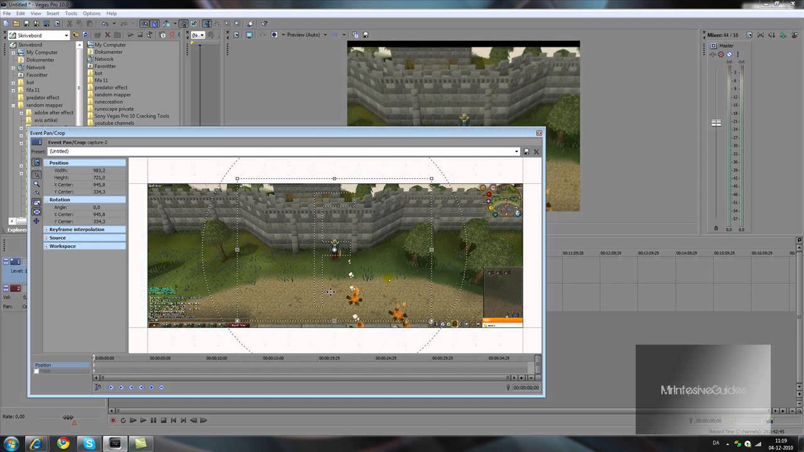
Task: Open Skype from the taskbar
Action: coord(89,443)
